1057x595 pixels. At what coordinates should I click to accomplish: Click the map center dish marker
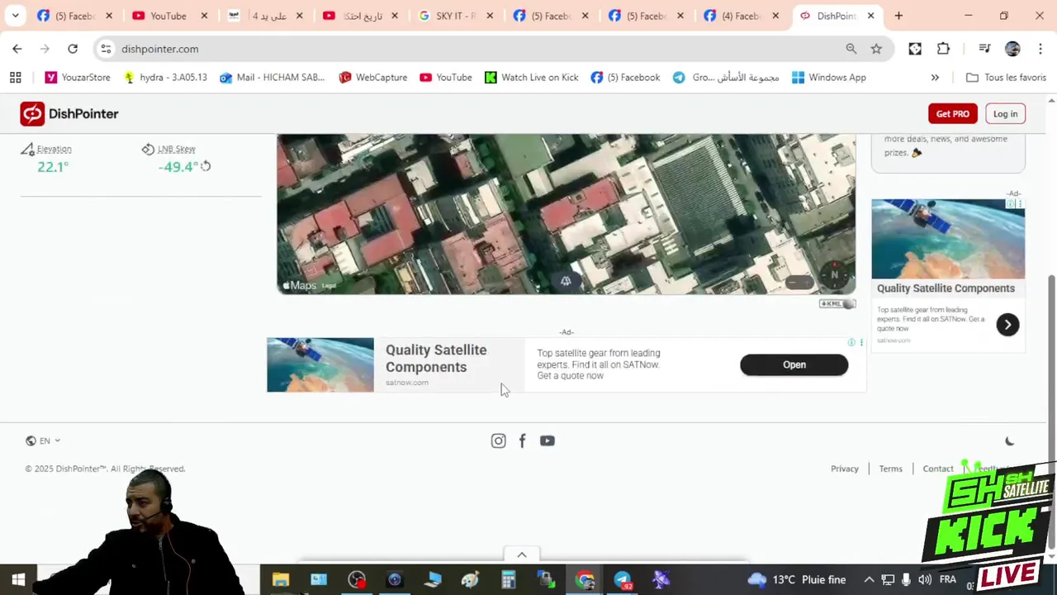coord(566,281)
